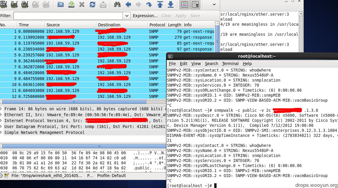Expand the Ethernet II tree node
Viewport: 338px width, 188px height.
1,115
